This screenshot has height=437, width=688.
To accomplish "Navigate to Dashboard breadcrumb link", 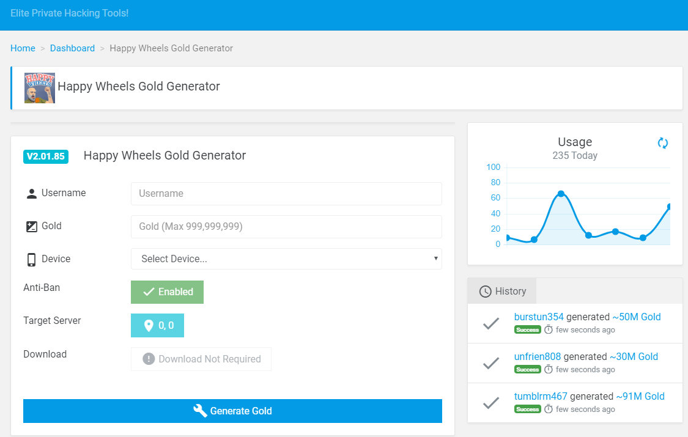I will 72,48.
